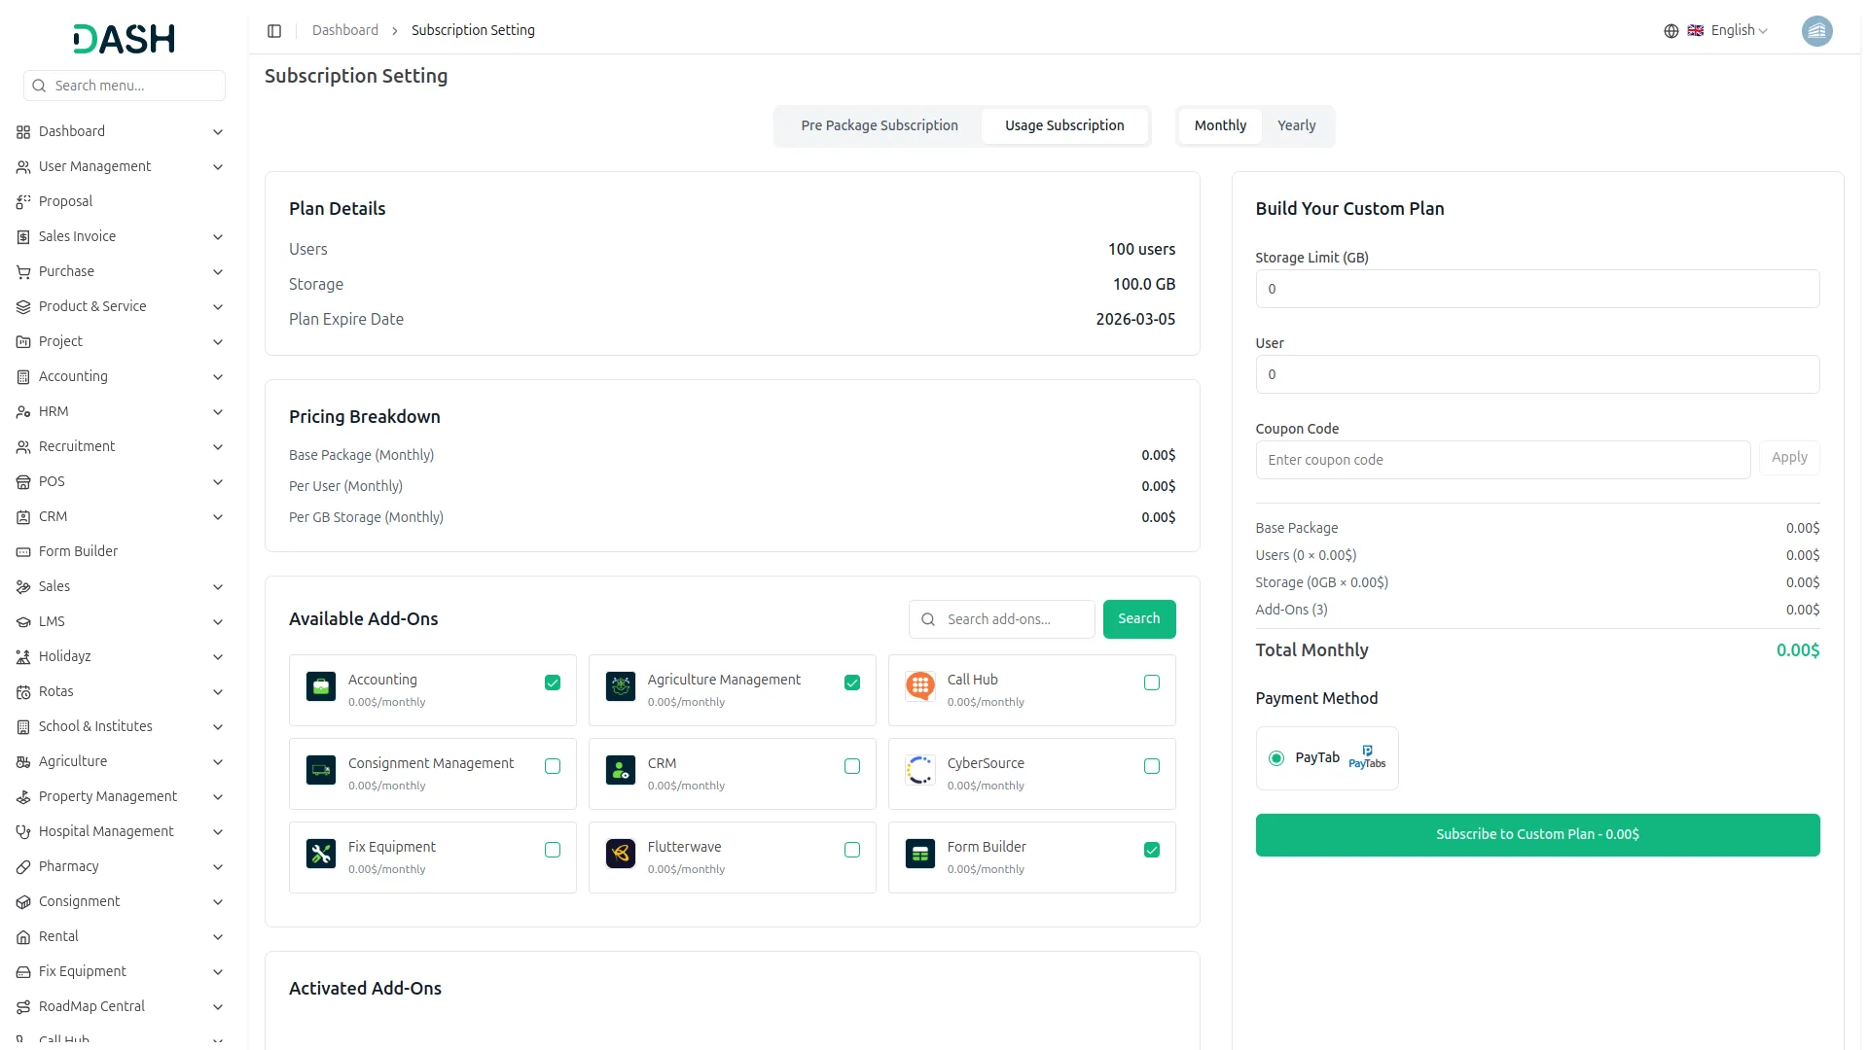Expand the Hospital Management chevron
Viewport: 1868px width, 1050px height.
coord(218,832)
